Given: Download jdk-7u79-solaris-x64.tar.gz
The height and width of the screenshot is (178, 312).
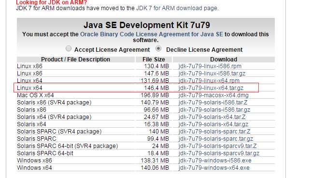Looking at the screenshot, I should (x=213, y=124).
